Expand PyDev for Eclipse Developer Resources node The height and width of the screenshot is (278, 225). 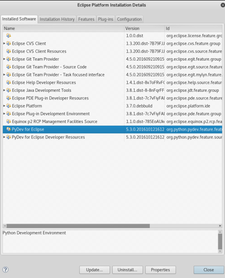pyautogui.click(x=4, y=137)
